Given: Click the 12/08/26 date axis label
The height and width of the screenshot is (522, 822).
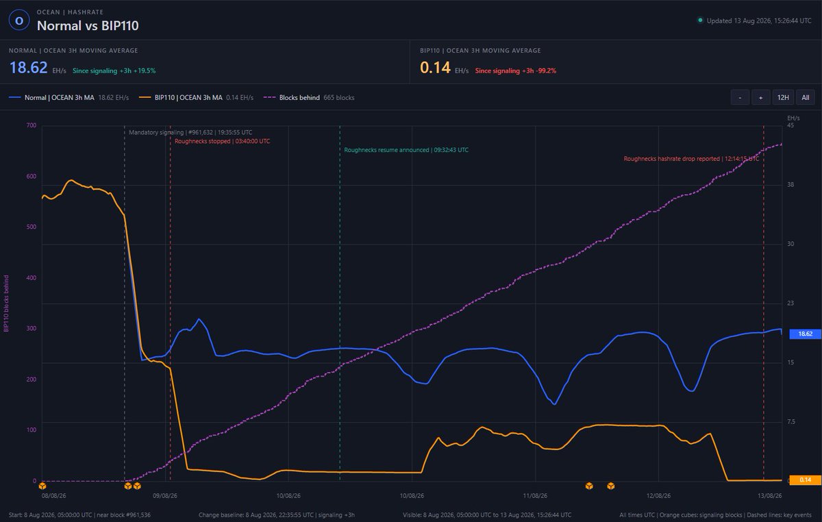Looking at the screenshot, I should pyautogui.click(x=658, y=495).
